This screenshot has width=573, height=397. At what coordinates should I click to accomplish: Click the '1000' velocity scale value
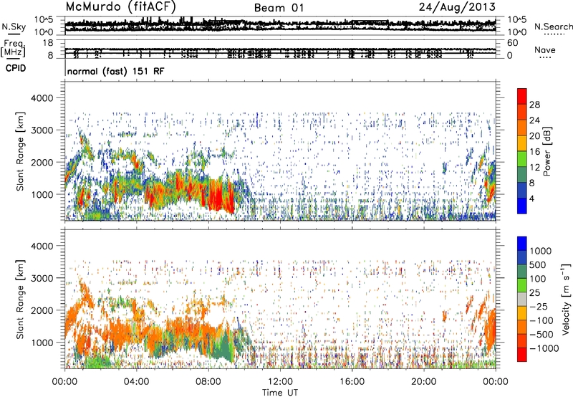[x=541, y=251]
